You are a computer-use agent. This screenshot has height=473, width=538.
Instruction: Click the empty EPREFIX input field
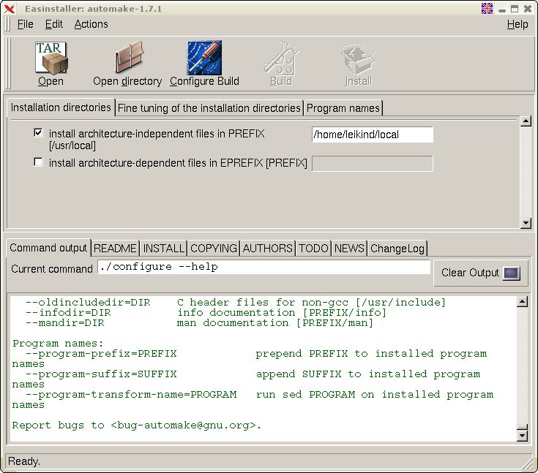pos(373,164)
